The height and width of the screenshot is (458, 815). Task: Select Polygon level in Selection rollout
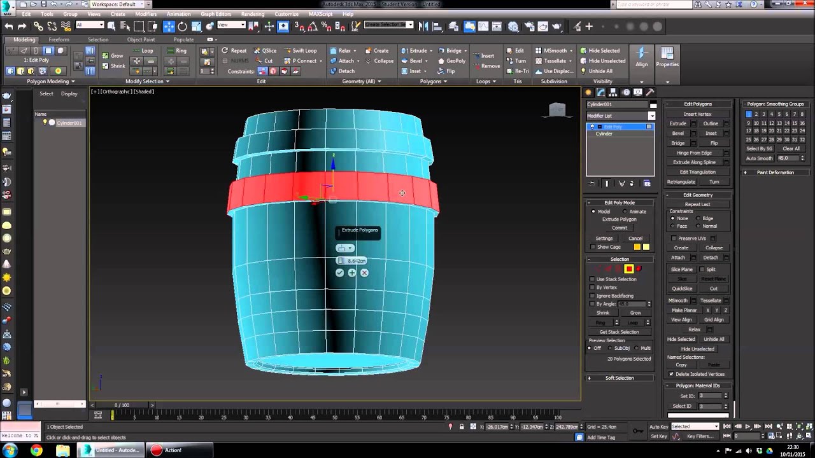pos(628,269)
